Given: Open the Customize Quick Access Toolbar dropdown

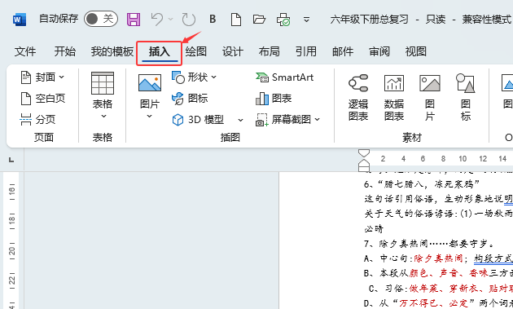Looking at the screenshot, I should (x=306, y=20).
